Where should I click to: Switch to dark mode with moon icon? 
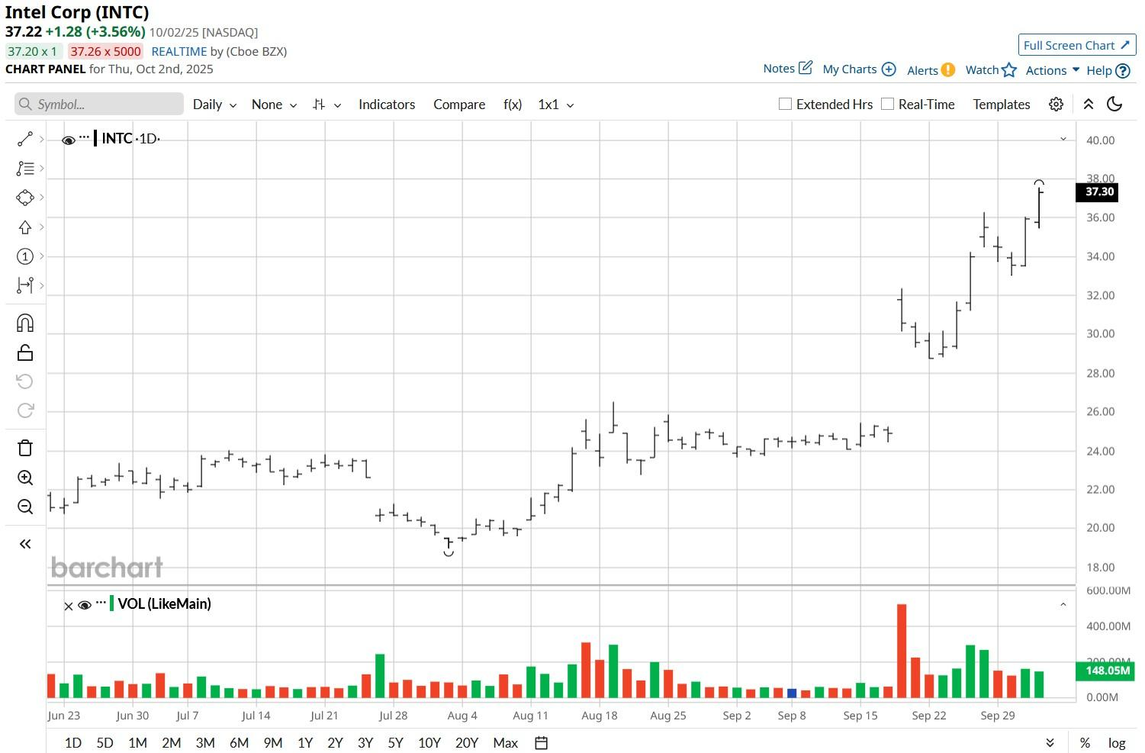click(x=1114, y=105)
